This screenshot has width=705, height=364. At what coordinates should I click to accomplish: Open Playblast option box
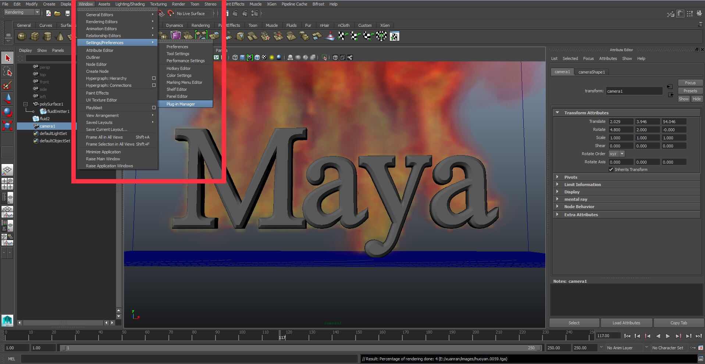[154, 108]
